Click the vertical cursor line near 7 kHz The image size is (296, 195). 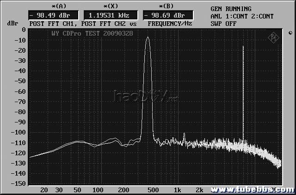tap(243, 92)
